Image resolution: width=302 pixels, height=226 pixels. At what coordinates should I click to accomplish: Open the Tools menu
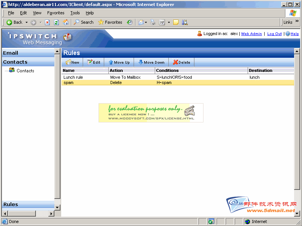(75, 13)
